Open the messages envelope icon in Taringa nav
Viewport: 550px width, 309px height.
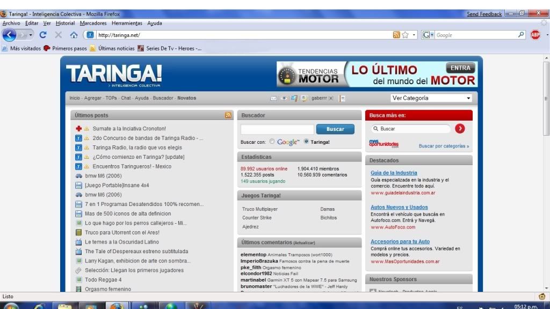pyautogui.click(x=273, y=99)
